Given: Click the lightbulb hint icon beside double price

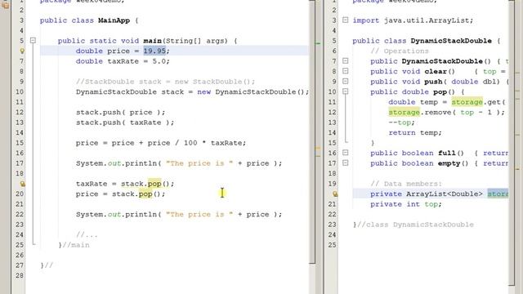Looking at the screenshot, I should (22, 51).
